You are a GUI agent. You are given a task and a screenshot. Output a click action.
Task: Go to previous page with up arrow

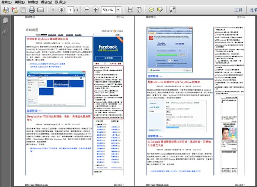(53, 10)
